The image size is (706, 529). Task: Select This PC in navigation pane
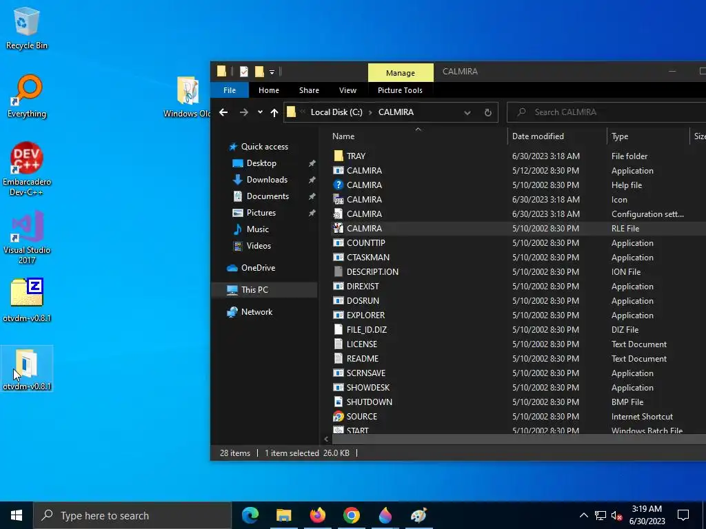(x=264, y=290)
